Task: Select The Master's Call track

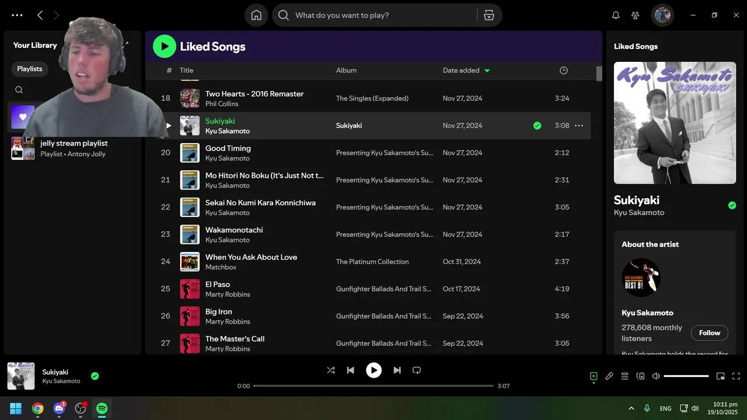Action: click(x=235, y=339)
